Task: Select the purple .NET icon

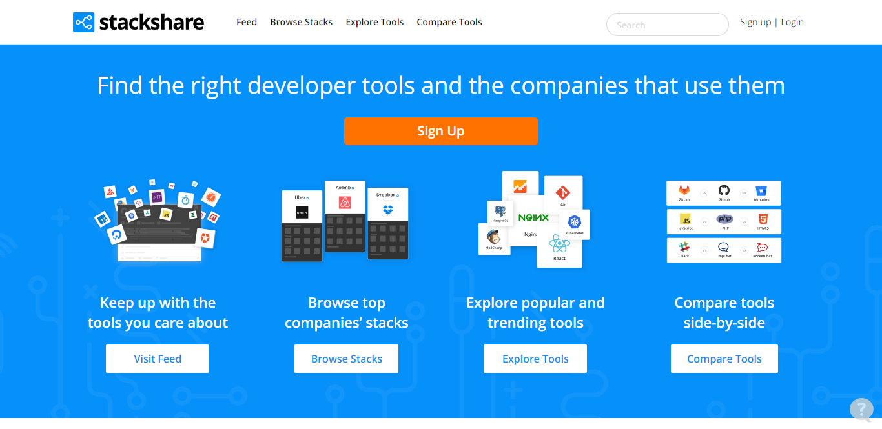Action: click(x=156, y=197)
